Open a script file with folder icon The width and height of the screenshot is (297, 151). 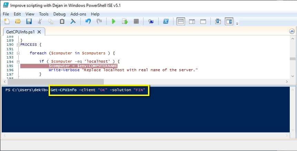[18, 21]
